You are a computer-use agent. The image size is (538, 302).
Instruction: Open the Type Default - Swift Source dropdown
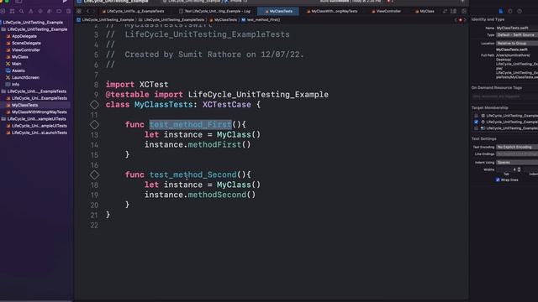[517, 35]
